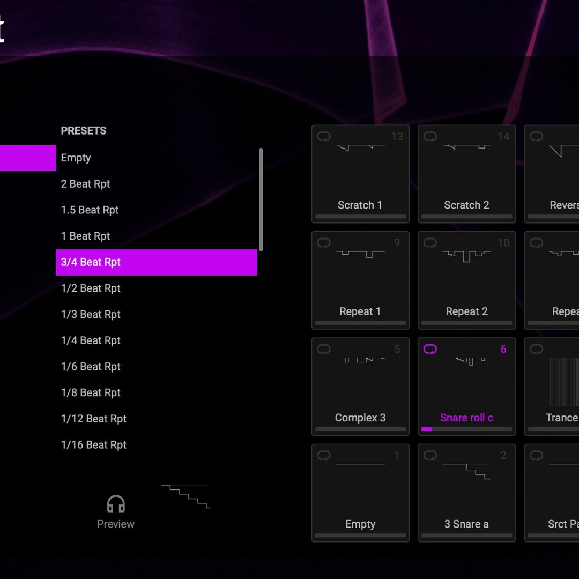Viewport: 579px width, 579px height.
Task: Disable looping on the Snare roll c pad
Action: pos(429,349)
